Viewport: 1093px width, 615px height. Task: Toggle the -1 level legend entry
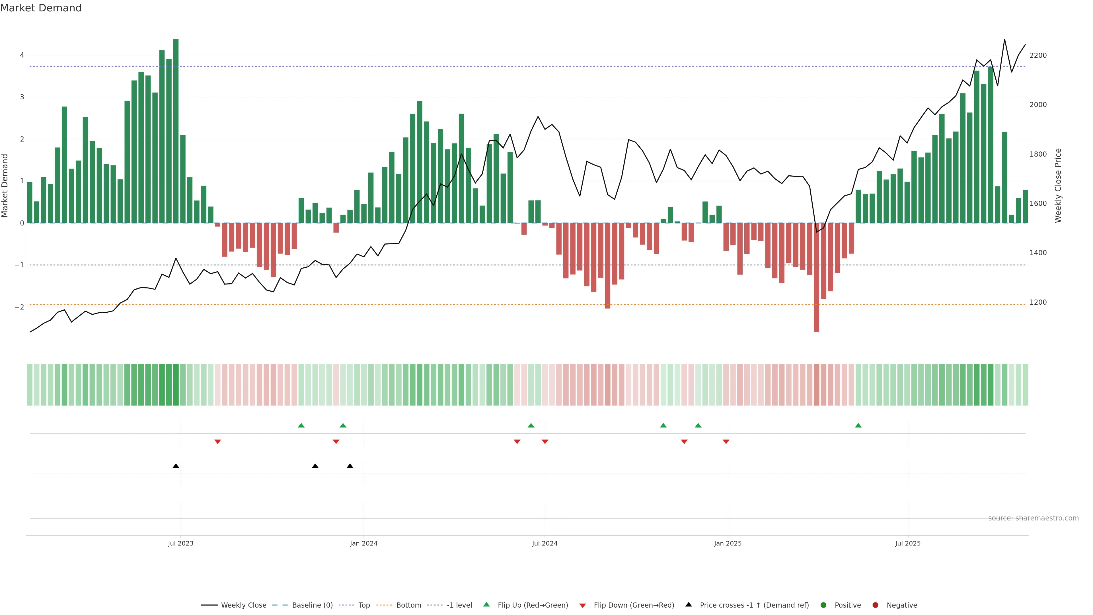[459, 605]
